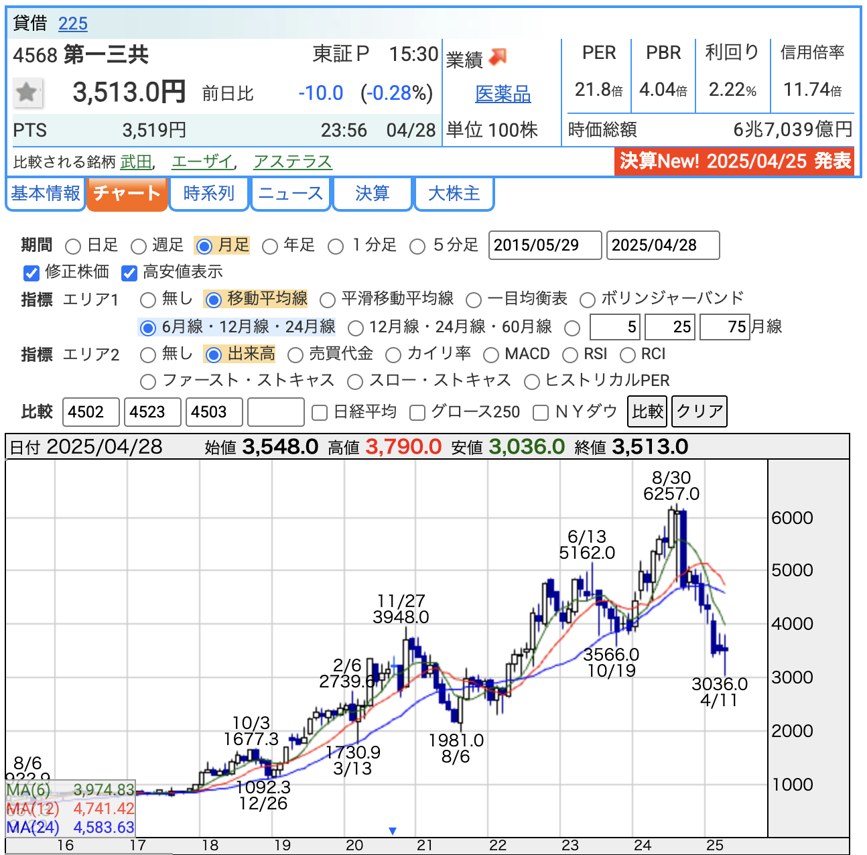The width and height of the screenshot is (867, 855).
Task: Click the 比較 compare button
Action: pos(648,411)
